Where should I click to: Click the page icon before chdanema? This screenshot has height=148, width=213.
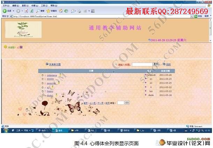(43, 75)
